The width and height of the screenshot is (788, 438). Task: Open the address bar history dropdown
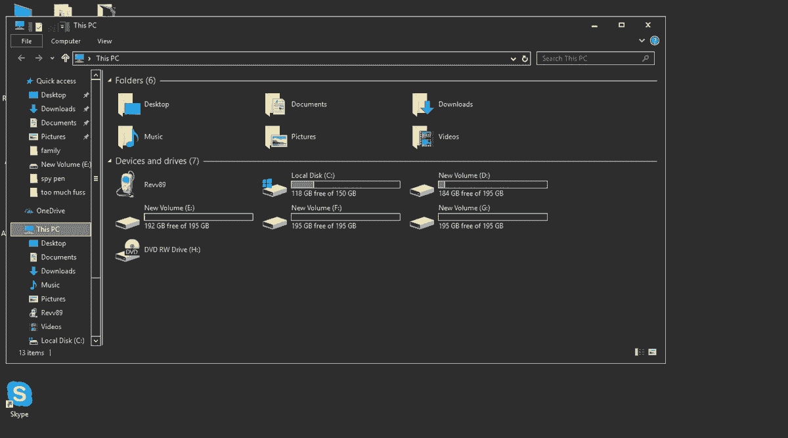pos(513,58)
